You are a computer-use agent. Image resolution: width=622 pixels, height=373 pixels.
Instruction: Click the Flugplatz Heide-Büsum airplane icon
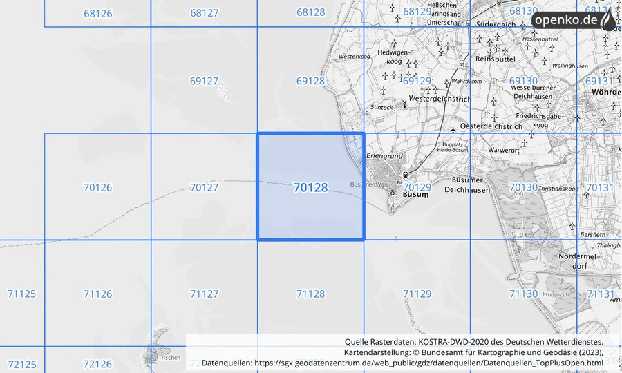453,130
